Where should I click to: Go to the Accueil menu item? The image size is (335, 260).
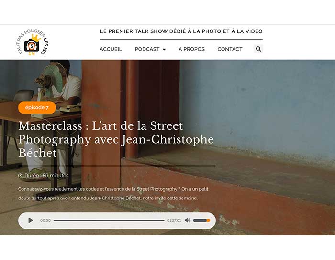click(x=111, y=49)
